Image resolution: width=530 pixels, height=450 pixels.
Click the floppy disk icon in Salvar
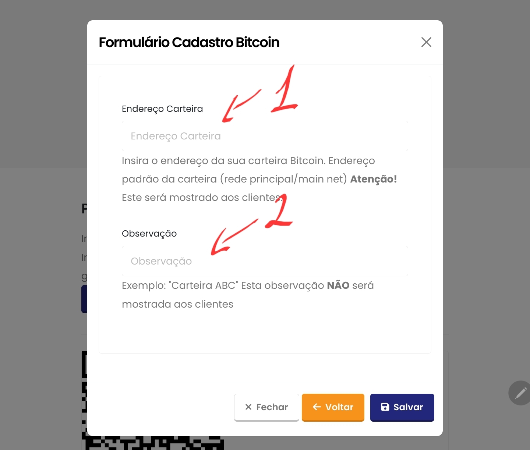tap(385, 407)
